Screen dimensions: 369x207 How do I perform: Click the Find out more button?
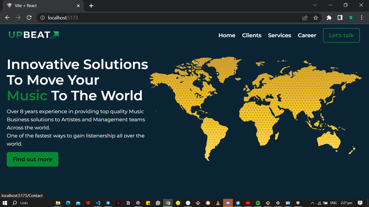(32, 159)
